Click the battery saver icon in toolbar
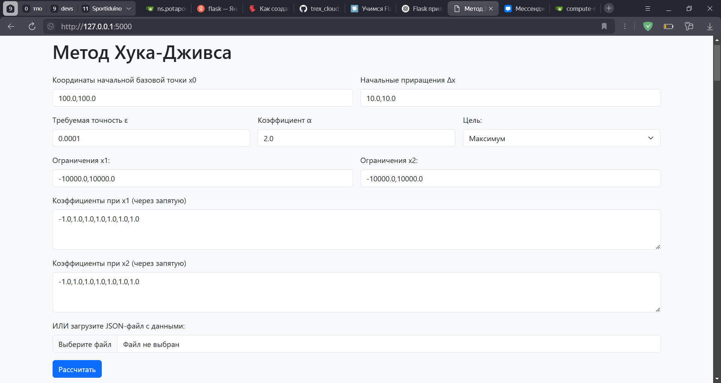 point(668,26)
